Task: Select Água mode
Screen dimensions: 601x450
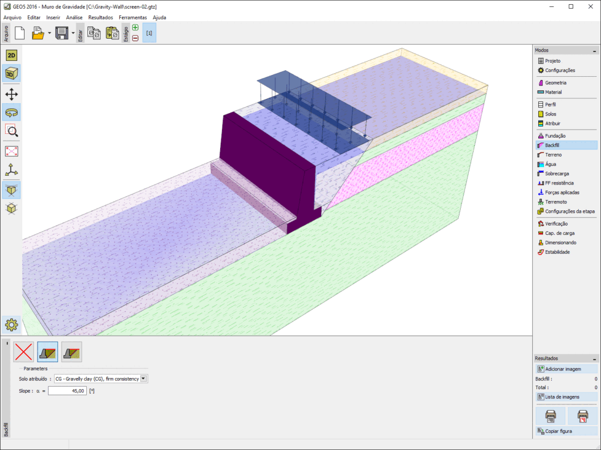Action: pos(566,164)
